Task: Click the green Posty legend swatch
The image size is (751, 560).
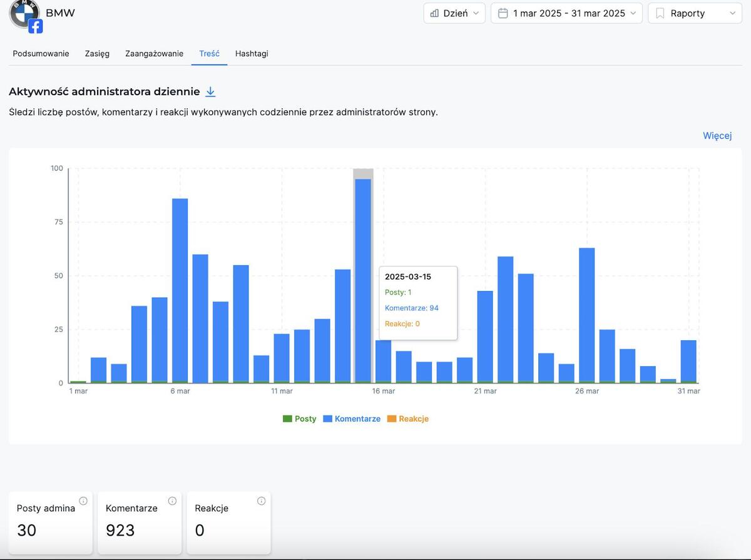Action: tap(287, 419)
